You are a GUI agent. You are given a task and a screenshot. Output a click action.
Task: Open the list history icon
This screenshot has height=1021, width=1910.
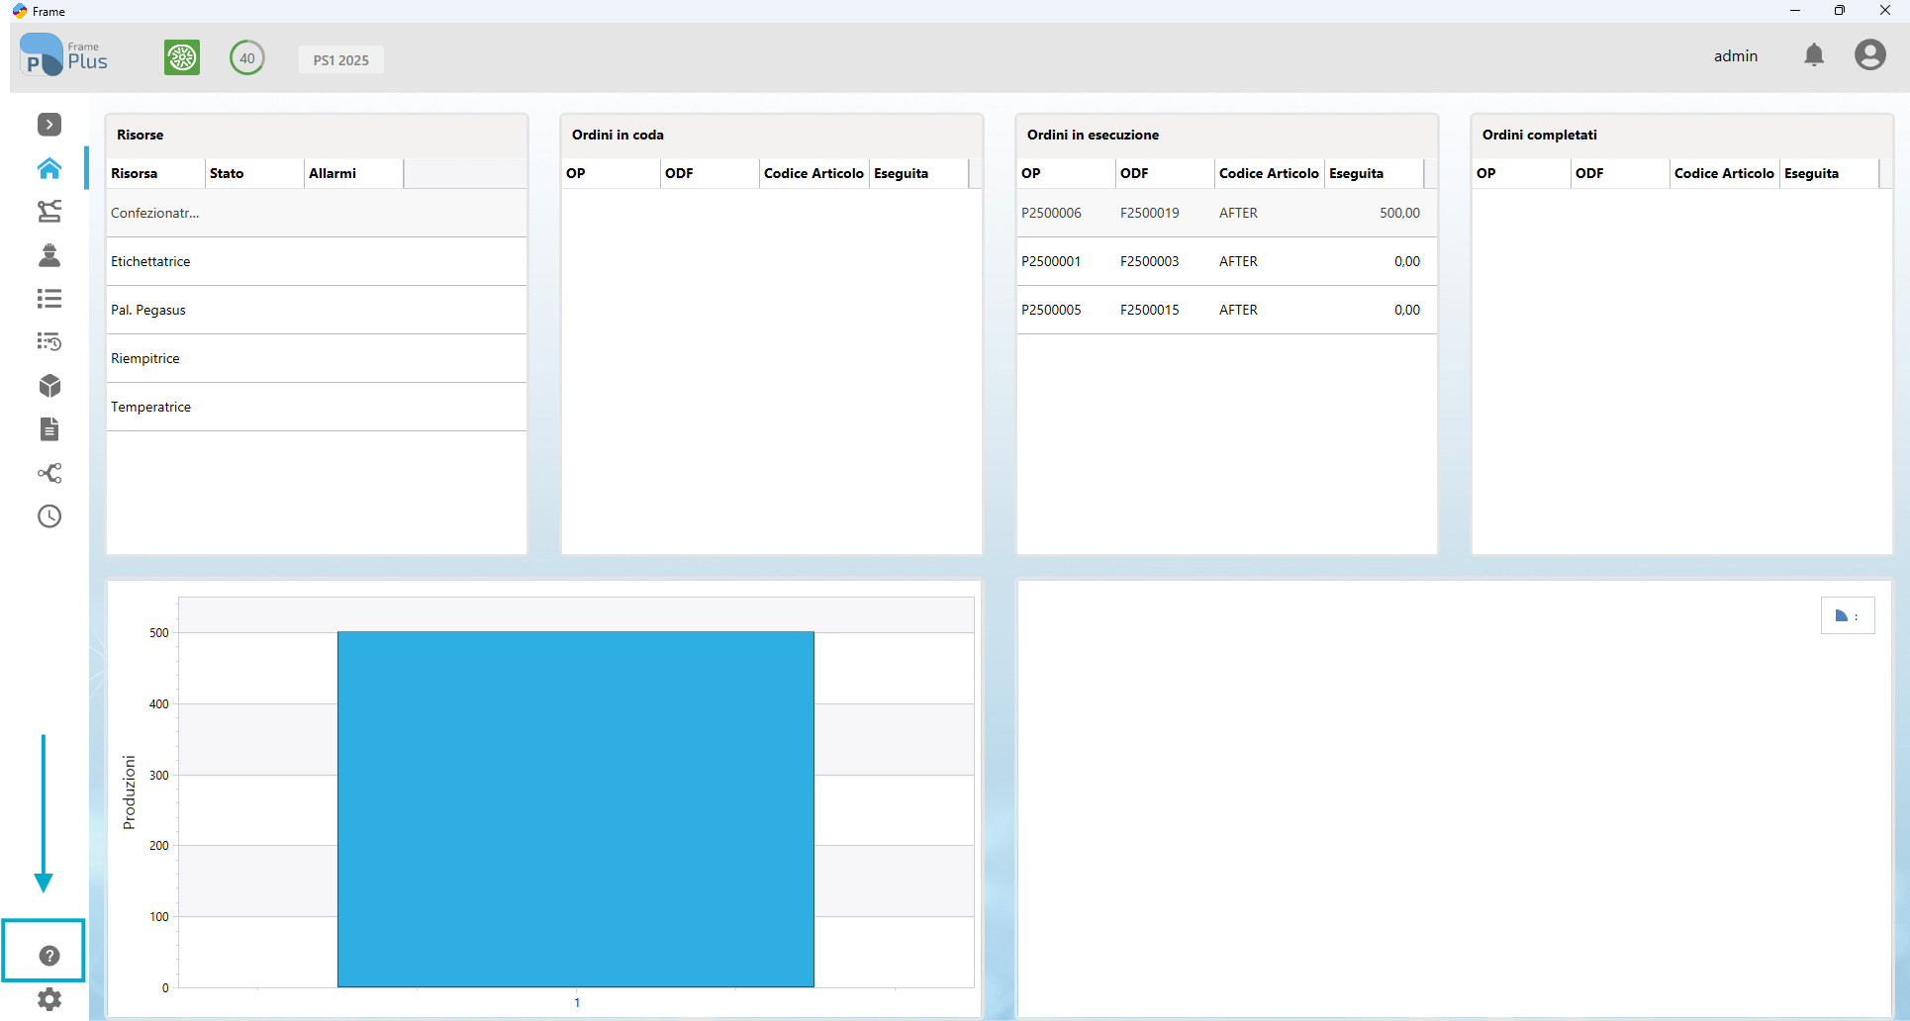tap(49, 342)
